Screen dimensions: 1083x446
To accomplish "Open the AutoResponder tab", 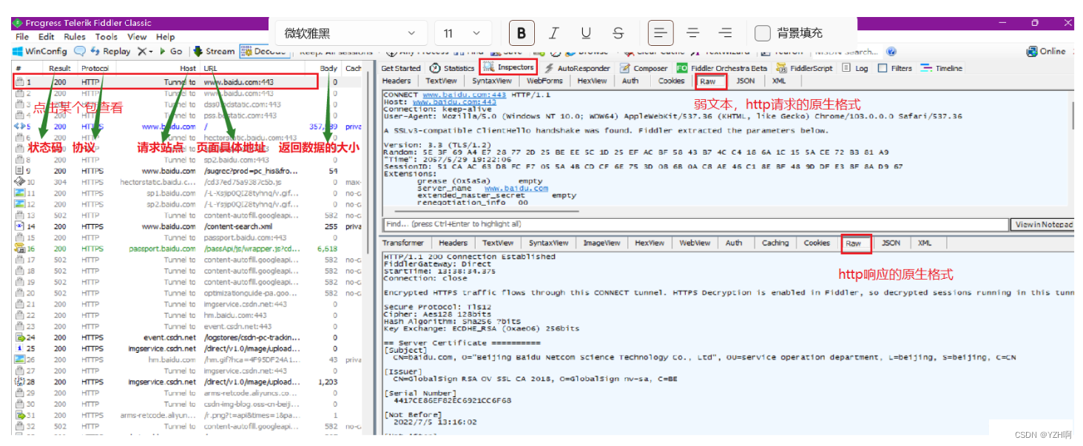I will pos(577,68).
